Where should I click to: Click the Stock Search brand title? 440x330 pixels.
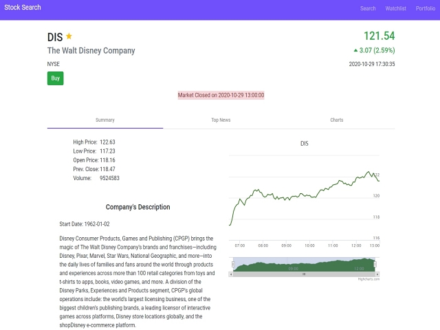[x=23, y=8]
